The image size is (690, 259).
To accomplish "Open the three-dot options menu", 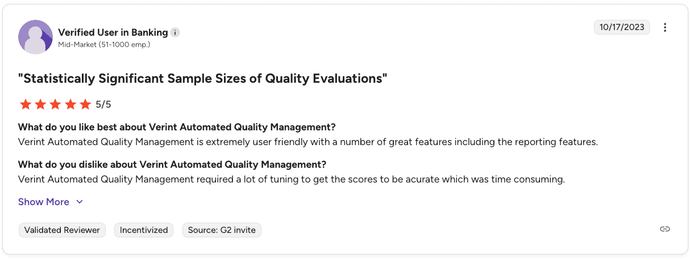I will pos(665,27).
